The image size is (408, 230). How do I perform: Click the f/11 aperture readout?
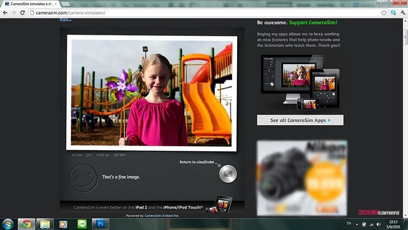click(x=89, y=155)
